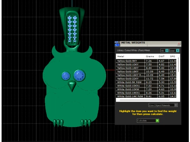
Task: Select the owl's larger blue gemstone eye
Action: click(80, 75)
